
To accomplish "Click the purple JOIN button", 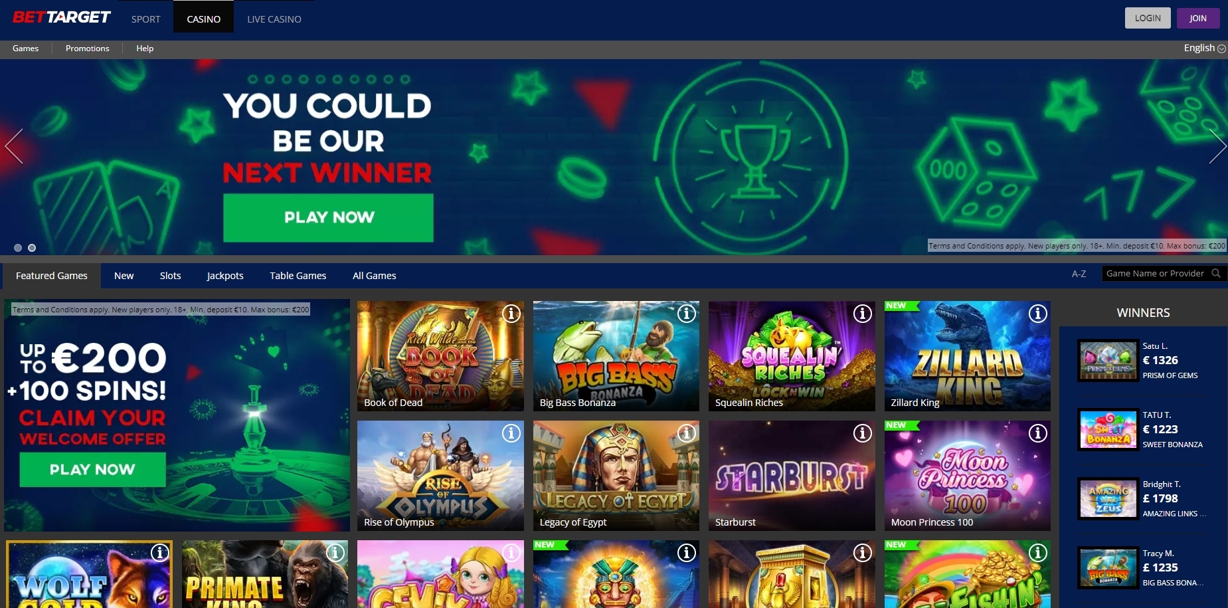I will click(1198, 18).
